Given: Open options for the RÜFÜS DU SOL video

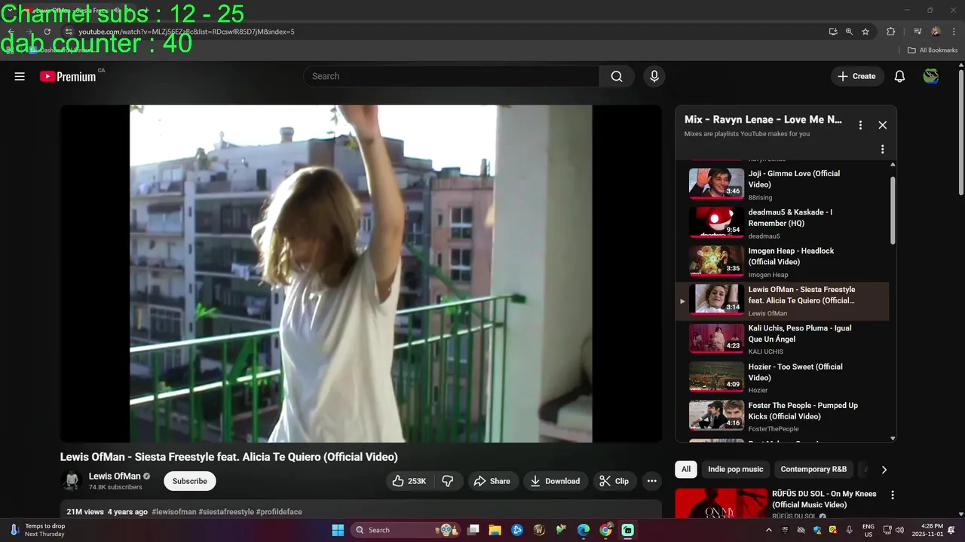Looking at the screenshot, I should pyautogui.click(x=893, y=495).
